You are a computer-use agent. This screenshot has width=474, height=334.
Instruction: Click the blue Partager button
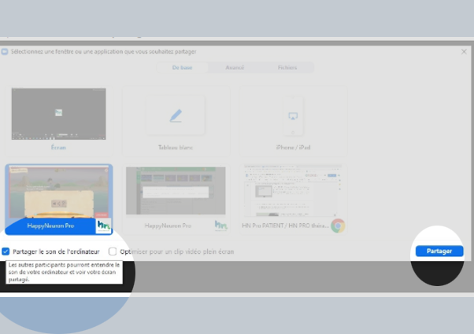439,251
